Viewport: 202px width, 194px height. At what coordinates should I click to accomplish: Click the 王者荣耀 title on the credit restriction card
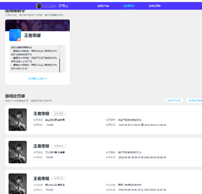pyautogui.click(x=33, y=35)
